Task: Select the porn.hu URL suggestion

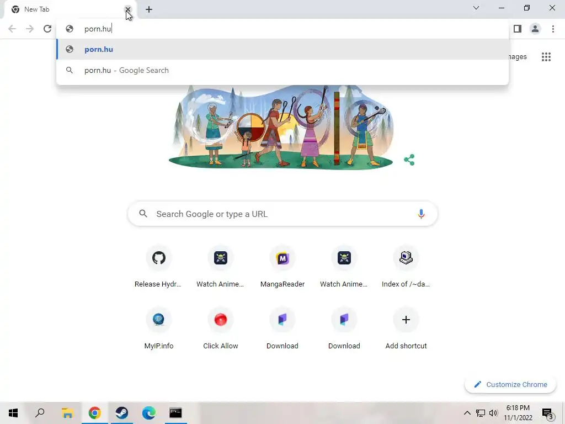Action: [282, 49]
